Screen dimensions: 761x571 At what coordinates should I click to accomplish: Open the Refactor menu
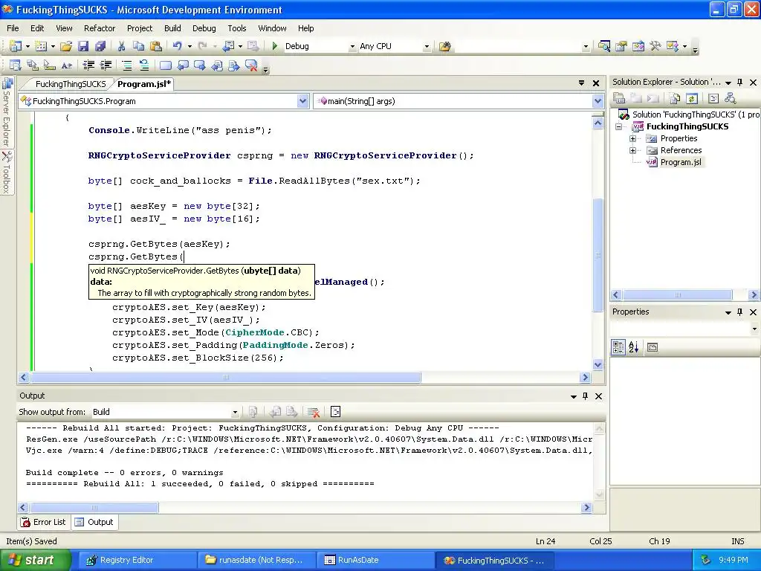pos(100,28)
